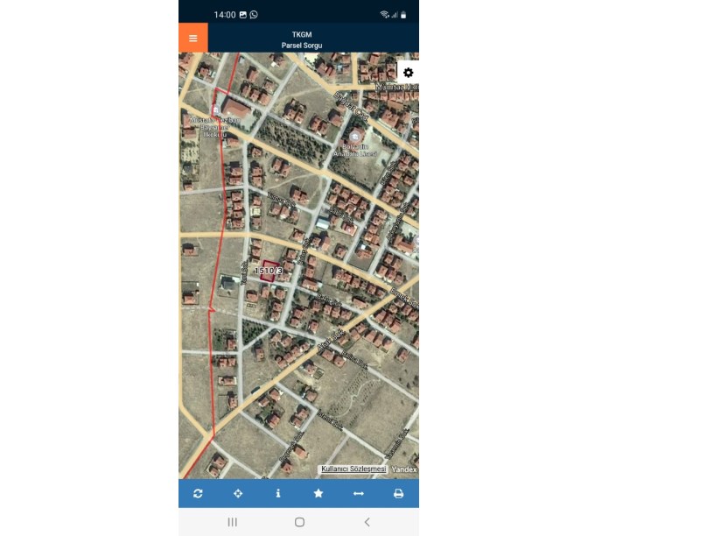Open Android recent apps button

click(x=232, y=522)
